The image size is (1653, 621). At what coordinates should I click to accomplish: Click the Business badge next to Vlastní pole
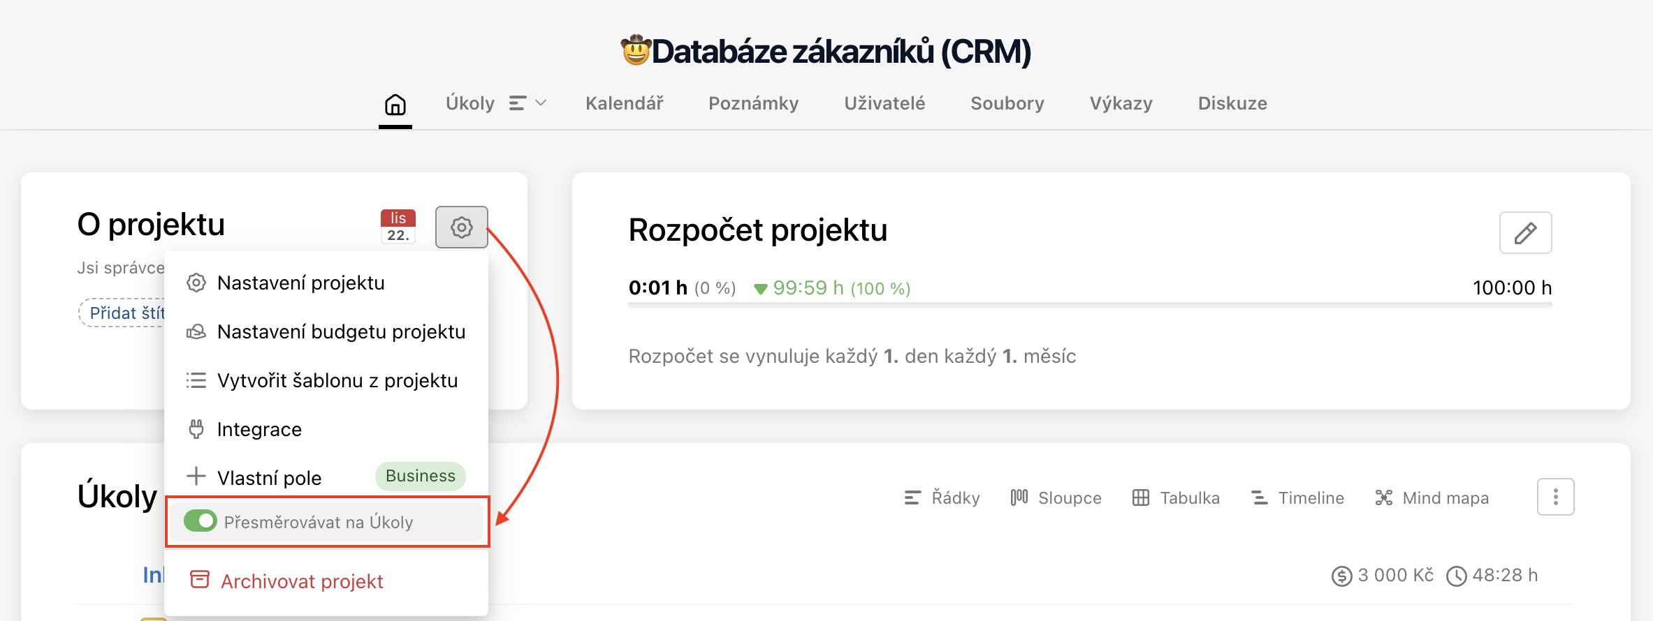(x=421, y=476)
